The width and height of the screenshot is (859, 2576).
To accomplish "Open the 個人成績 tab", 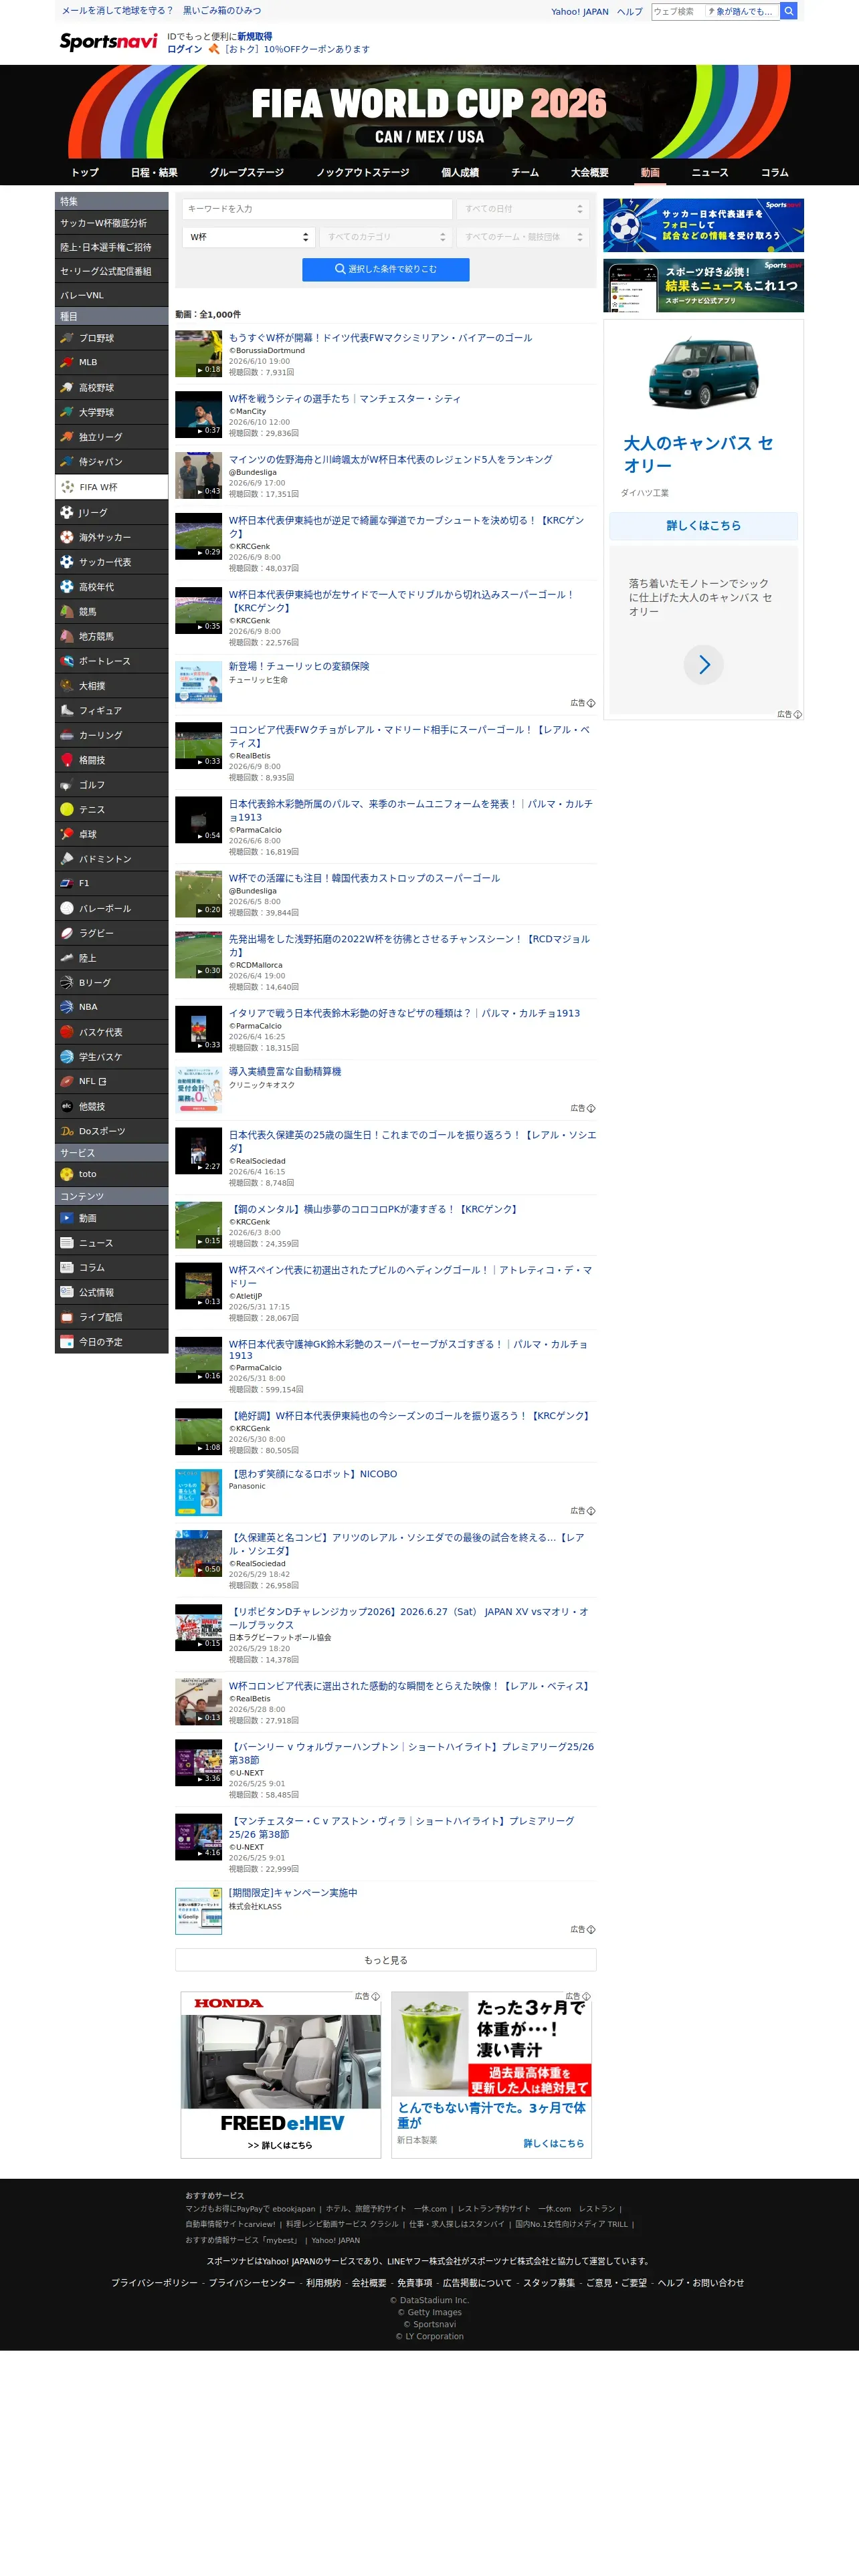I will (x=460, y=172).
